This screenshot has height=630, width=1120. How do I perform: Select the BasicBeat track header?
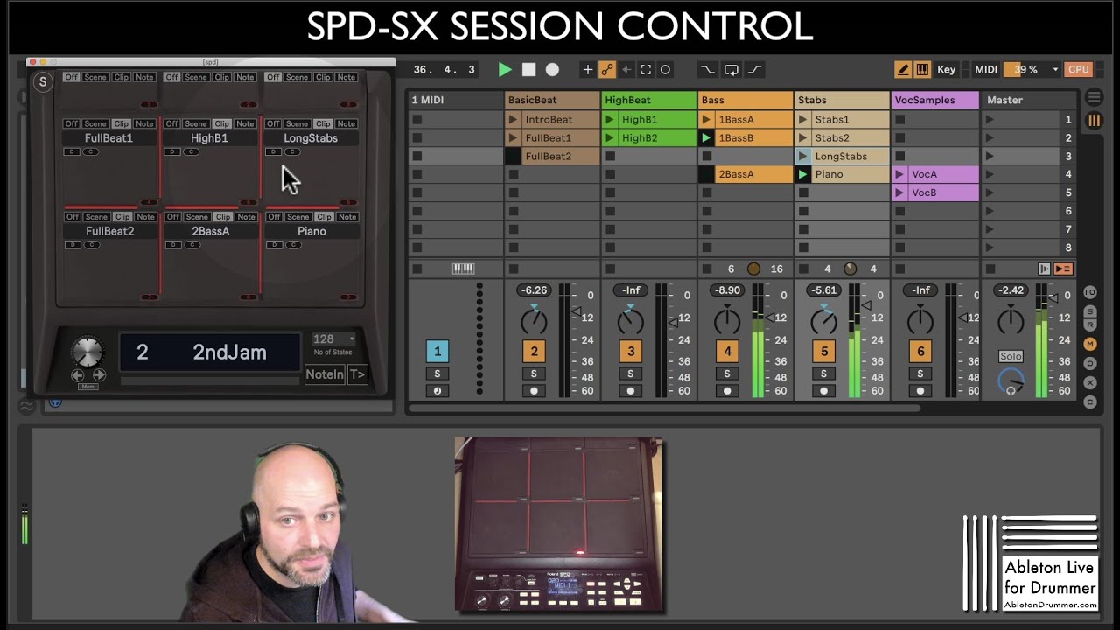click(552, 100)
